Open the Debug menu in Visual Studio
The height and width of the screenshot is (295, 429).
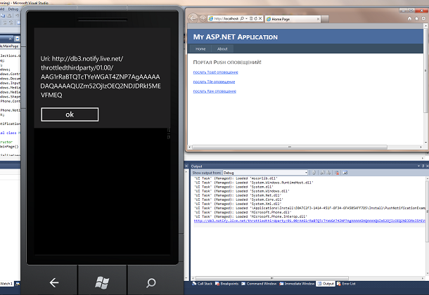tap(13, 9)
